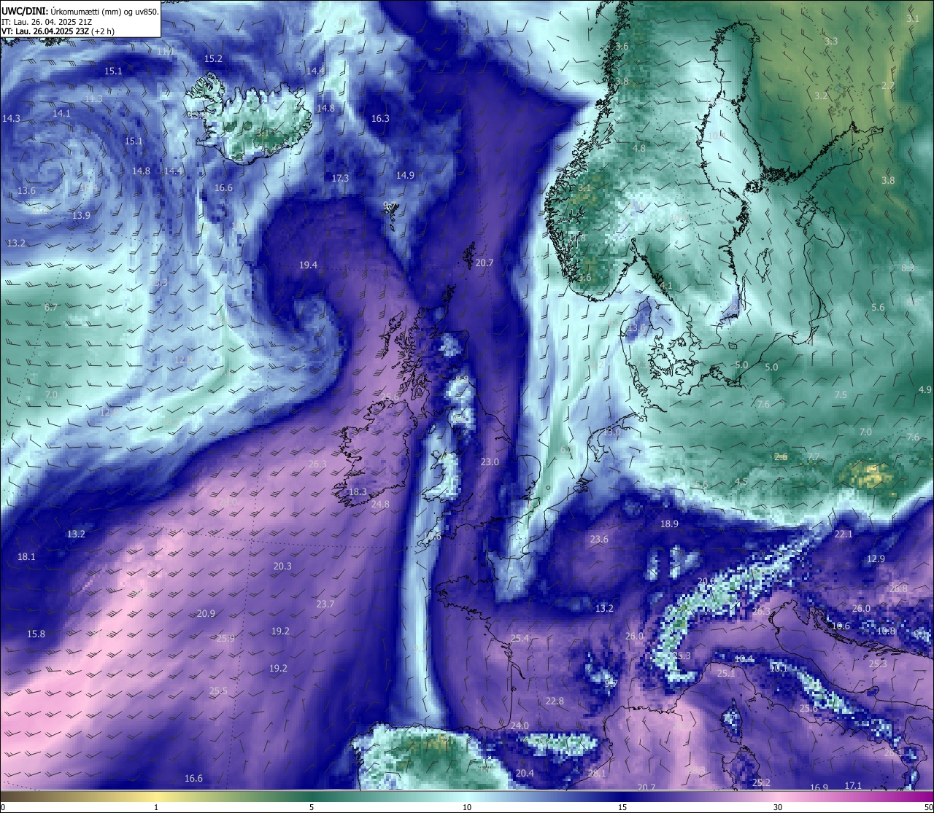The width and height of the screenshot is (934, 813).
Task: Click the 18.9 value label
Action: pyautogui.click(x=669, y=524)
